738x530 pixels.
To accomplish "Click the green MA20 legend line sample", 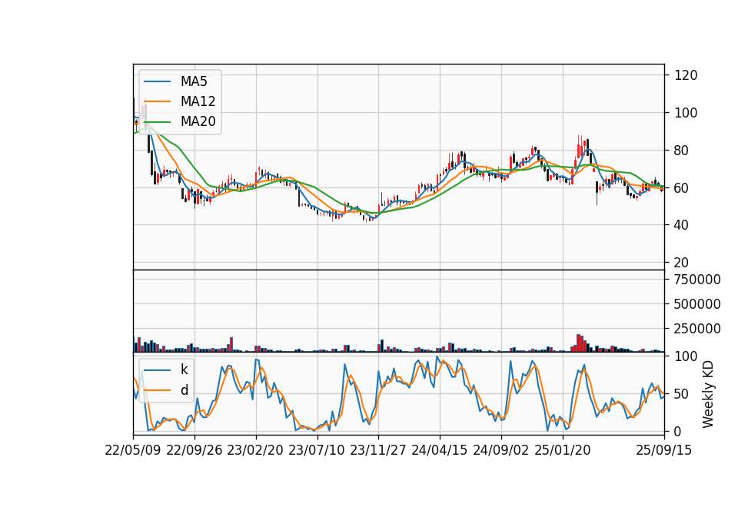I will (x=157, y=122).
